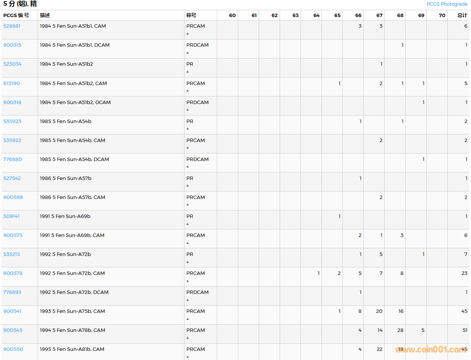This screenshot has height=360, width=471.
Task: Click the 总计 column header
Action: [x=462, y=16]
